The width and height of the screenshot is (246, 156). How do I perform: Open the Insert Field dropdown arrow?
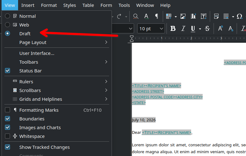pos(233,17)
